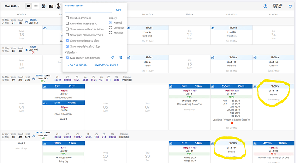Viewport: 296px width, 163px height.
Task: Refresh the Max TrainerRoad Calendar
Action: click(x=112, y=57)
